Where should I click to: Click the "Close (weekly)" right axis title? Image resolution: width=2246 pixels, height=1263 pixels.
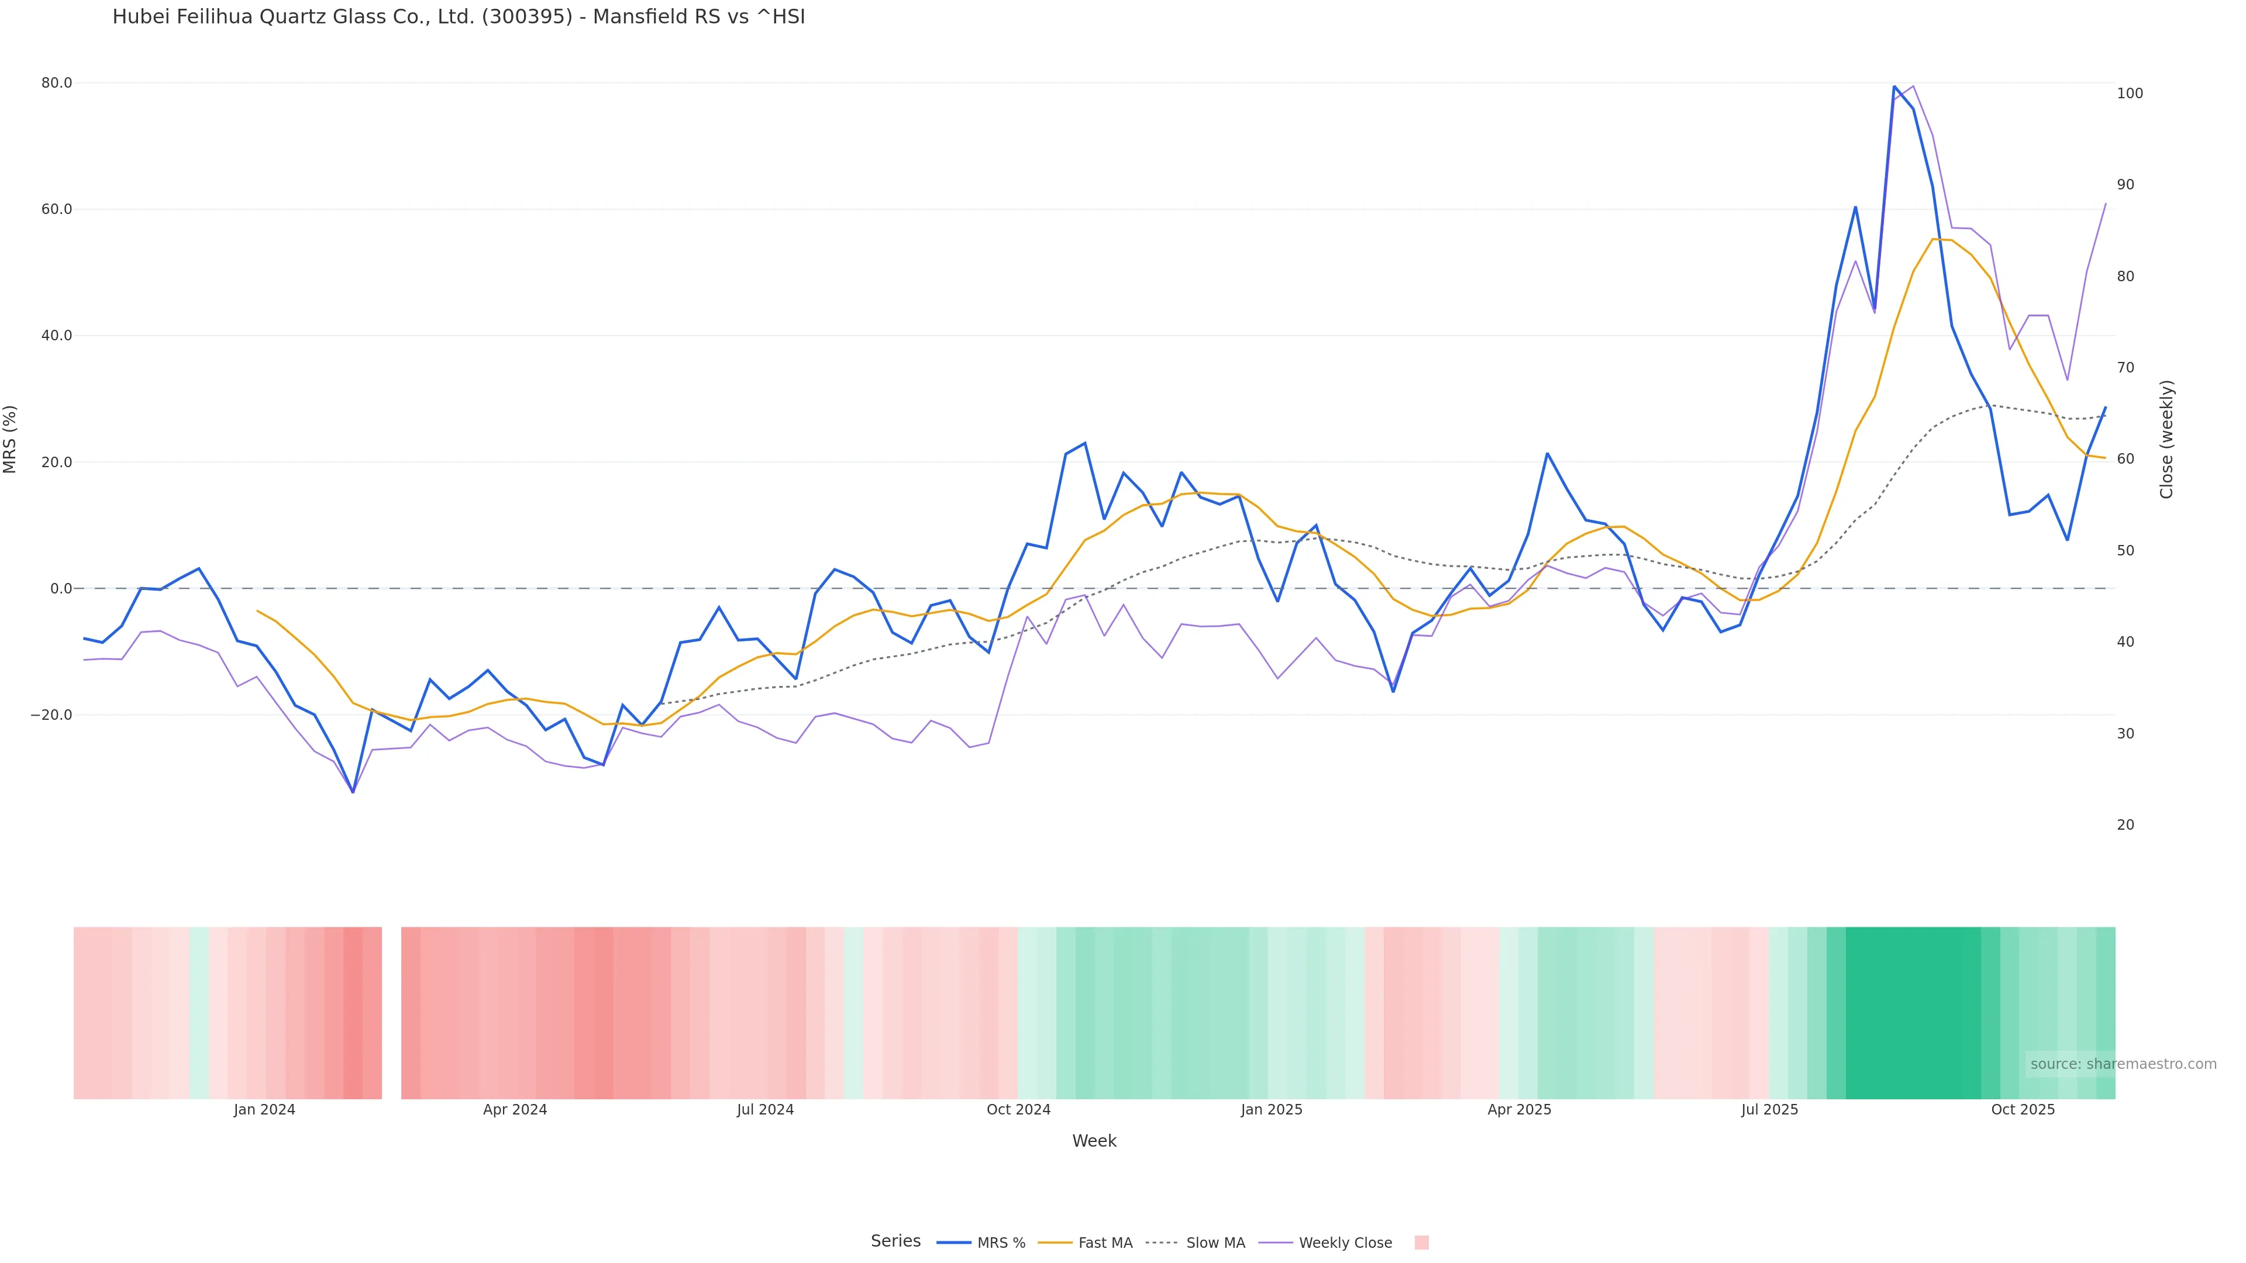click(2166, 439)
